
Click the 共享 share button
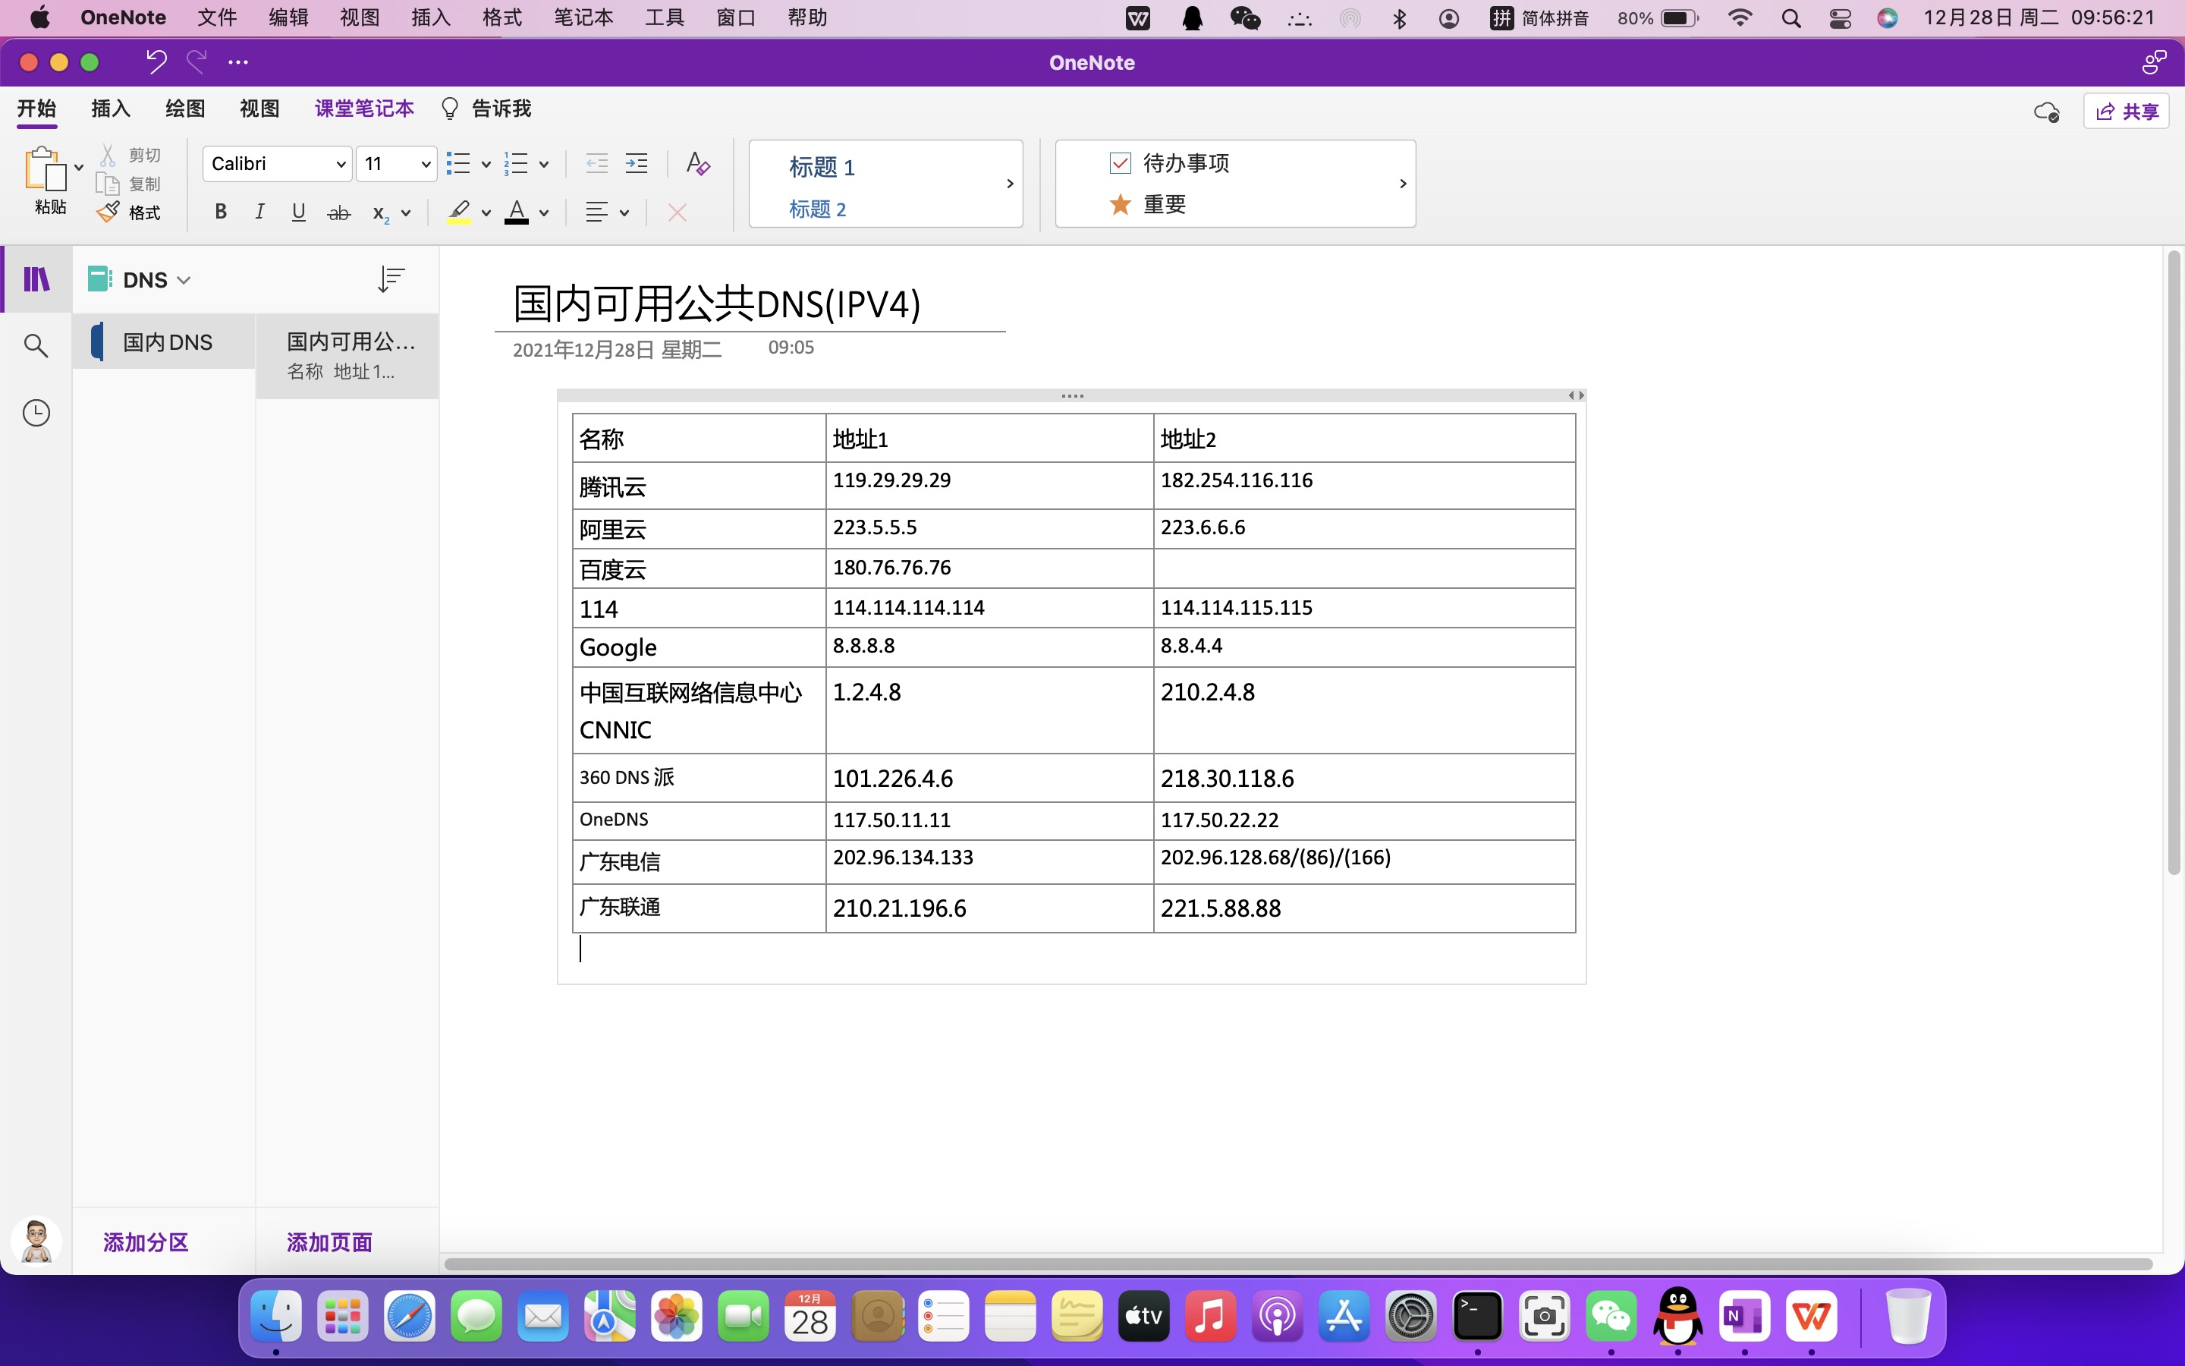(x=2127, y=111)
